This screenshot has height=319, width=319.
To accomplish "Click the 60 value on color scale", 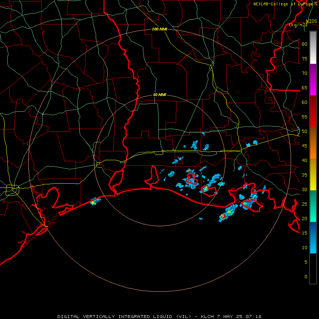I will tap(304, 102).
